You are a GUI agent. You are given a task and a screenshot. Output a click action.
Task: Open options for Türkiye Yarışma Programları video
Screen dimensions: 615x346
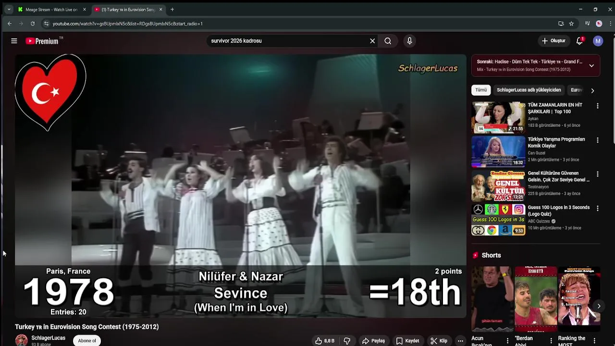(598, 140)
